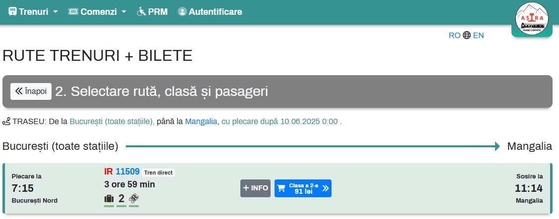
Task: Expand the Trenuri dropdown menu
Action: point(34,11)
